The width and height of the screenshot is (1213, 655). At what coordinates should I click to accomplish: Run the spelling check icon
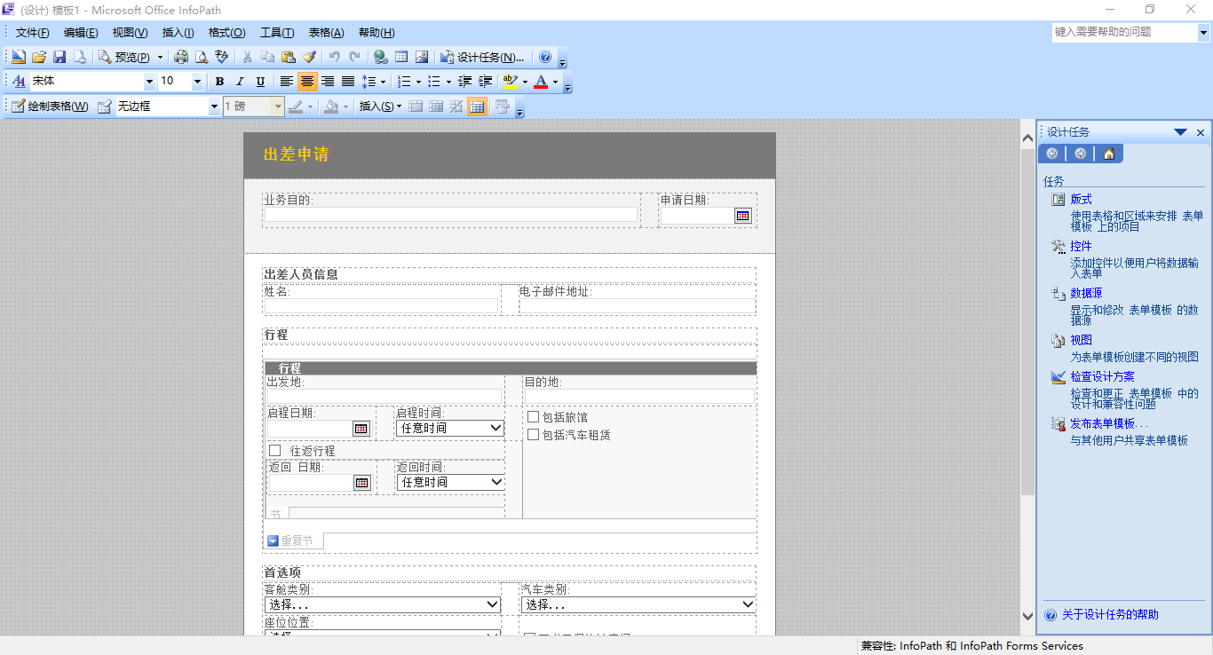[x=222, y=57]
